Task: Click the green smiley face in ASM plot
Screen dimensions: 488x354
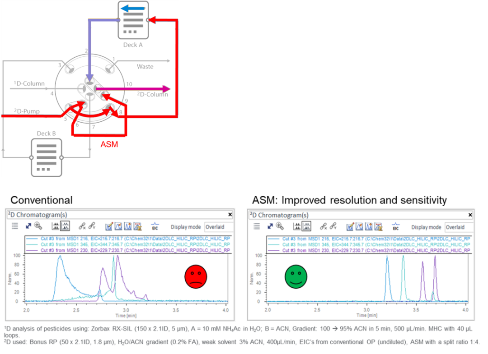Action: point(296,277)
